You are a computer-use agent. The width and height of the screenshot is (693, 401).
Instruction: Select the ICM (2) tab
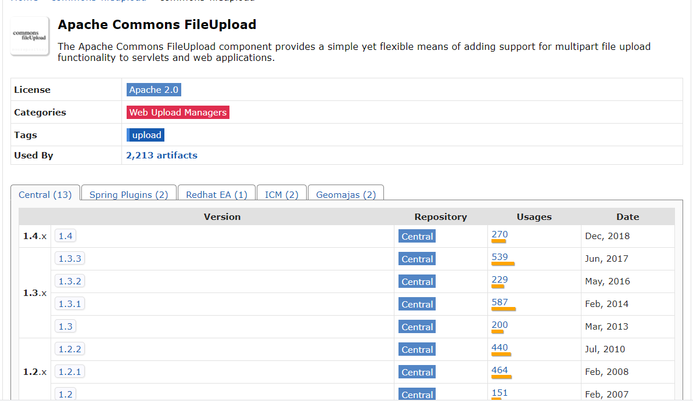point(282,194)
